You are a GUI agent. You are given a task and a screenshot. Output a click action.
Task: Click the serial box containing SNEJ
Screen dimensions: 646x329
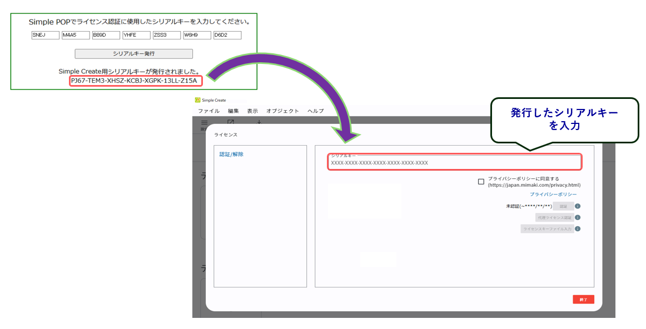(46, 36)
